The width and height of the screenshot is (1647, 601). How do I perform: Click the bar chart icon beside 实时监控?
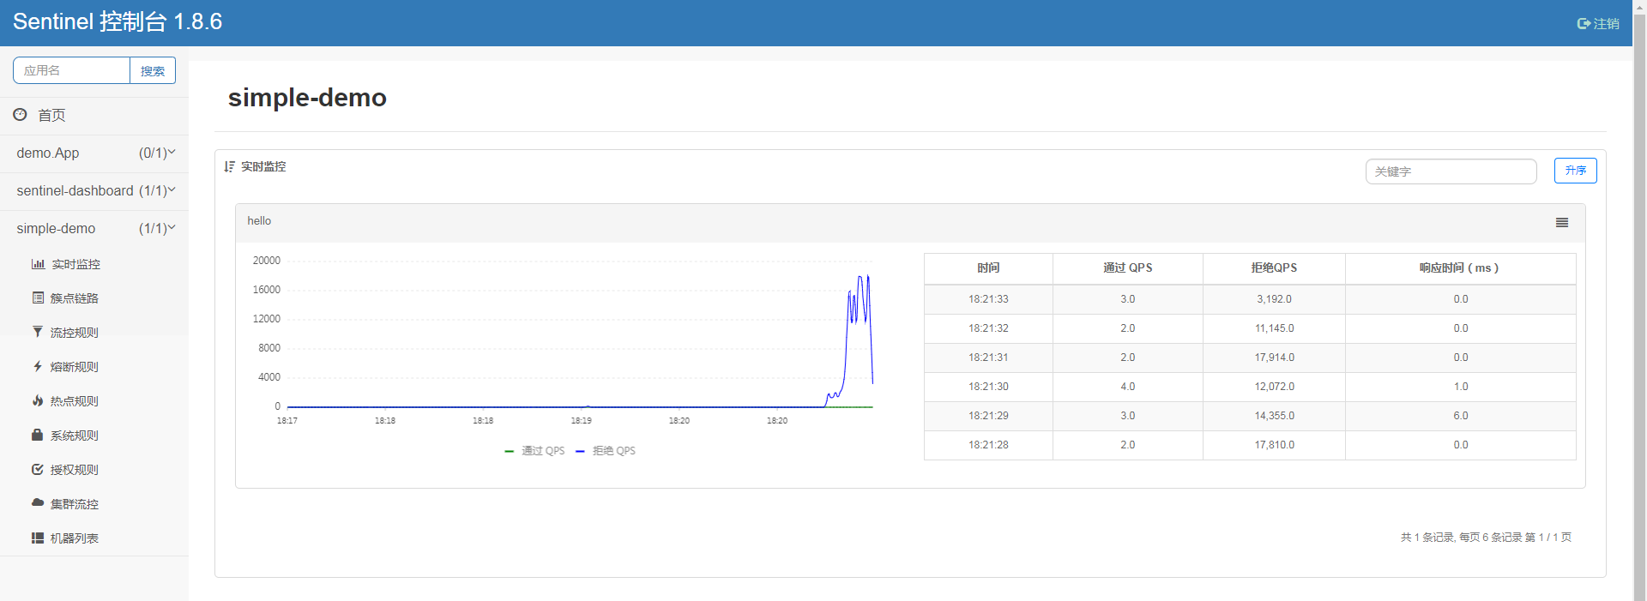click(x=38, y=264)
